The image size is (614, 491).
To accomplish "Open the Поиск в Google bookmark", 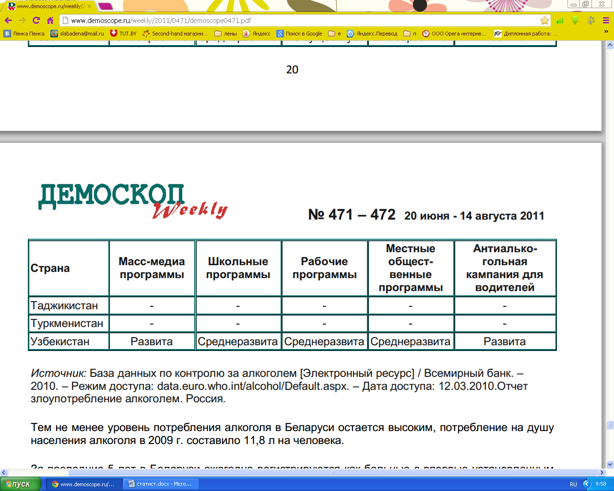I will pyautogui.click(x=299, y=34).
